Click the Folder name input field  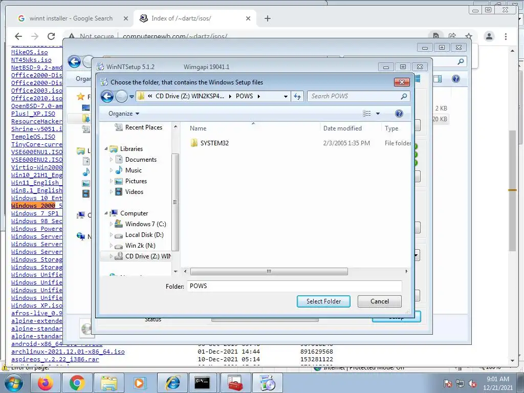[x=294, y=286]
